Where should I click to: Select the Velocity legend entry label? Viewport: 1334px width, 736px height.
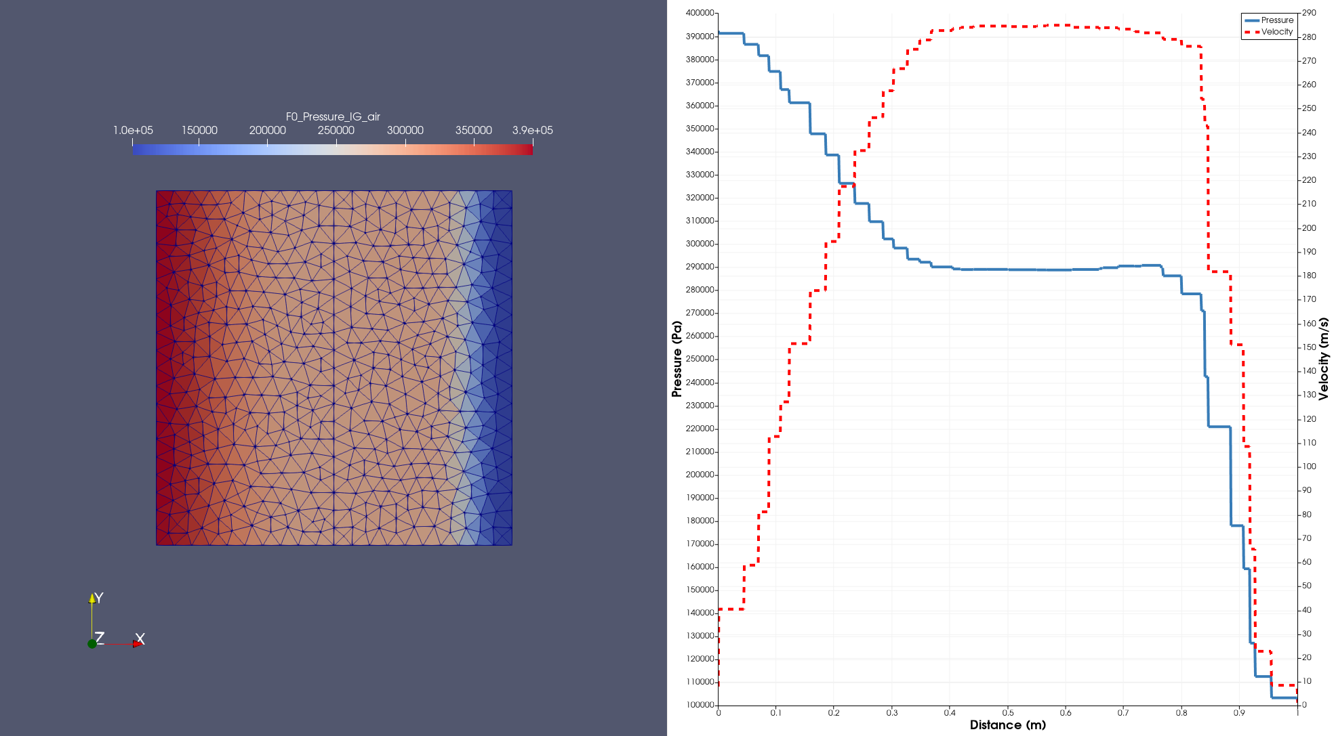click(1277, 32)
